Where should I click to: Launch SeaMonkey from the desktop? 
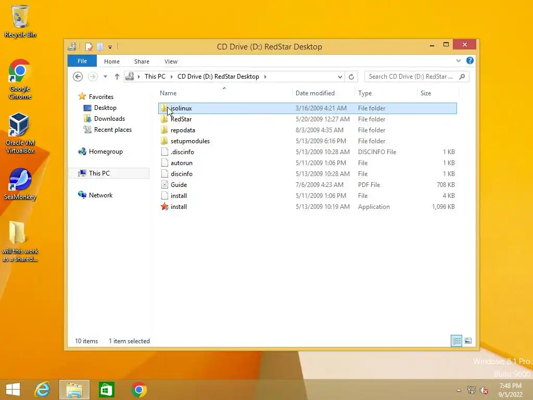point(20,184)
